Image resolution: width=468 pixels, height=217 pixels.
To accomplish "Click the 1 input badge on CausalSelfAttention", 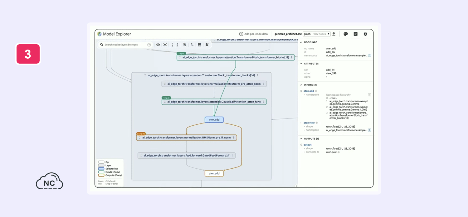I will pyautogui.click(x=166, y=98).
